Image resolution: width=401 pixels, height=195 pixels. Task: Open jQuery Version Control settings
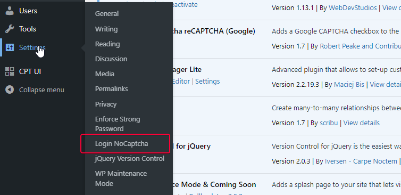130,159
